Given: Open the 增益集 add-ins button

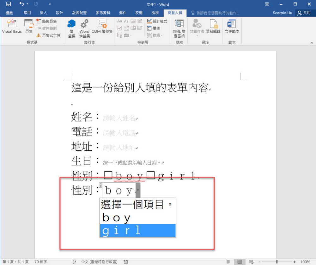Looking at the screenshot, I should pyautogui.click(x=72, y=28).
